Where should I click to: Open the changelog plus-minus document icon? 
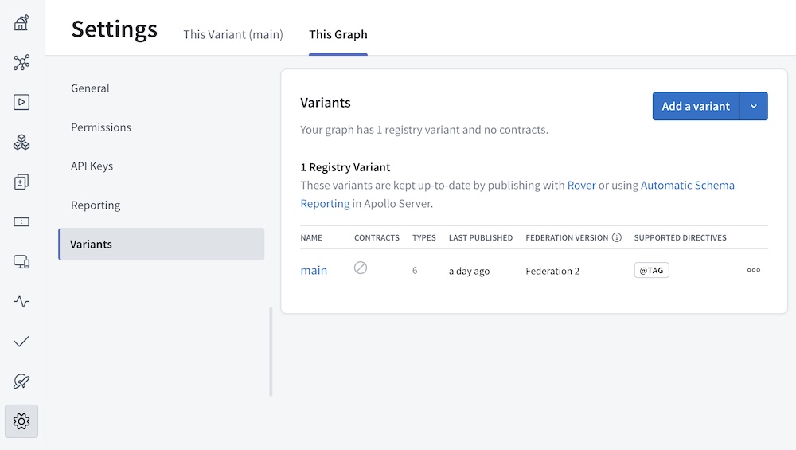(21, 182)
